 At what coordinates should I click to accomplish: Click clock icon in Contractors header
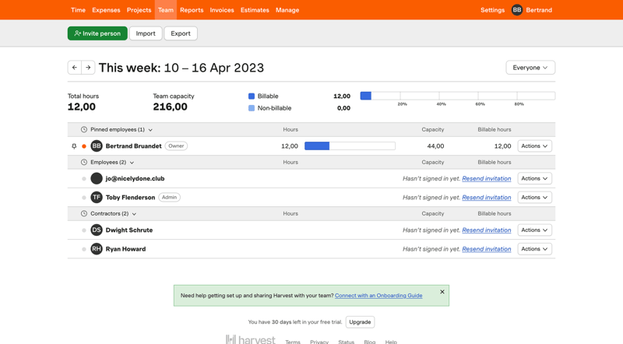pyautogui.click(x=84, y=214)
